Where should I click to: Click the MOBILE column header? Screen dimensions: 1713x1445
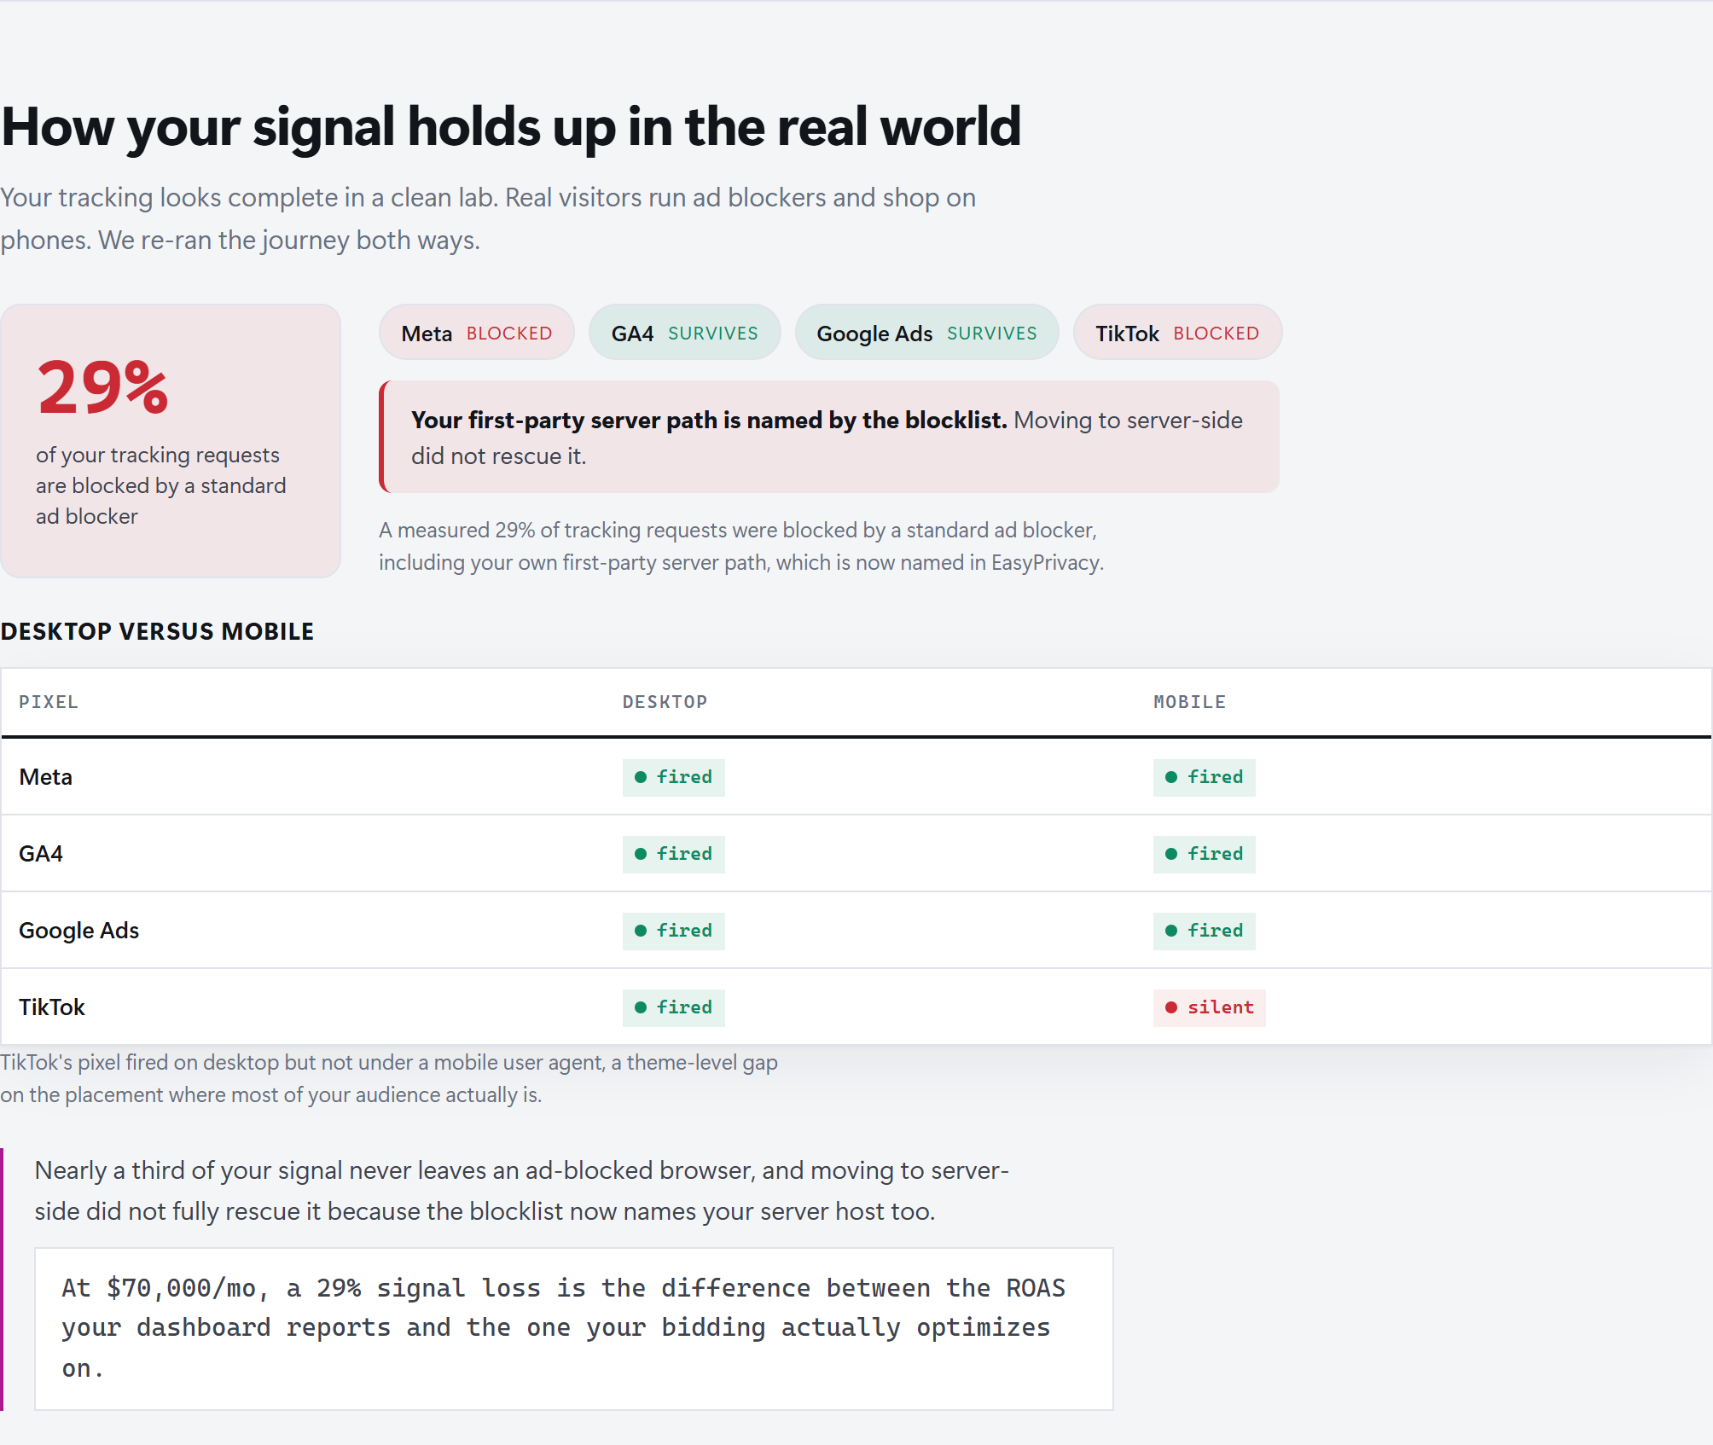click(1189, 702)
